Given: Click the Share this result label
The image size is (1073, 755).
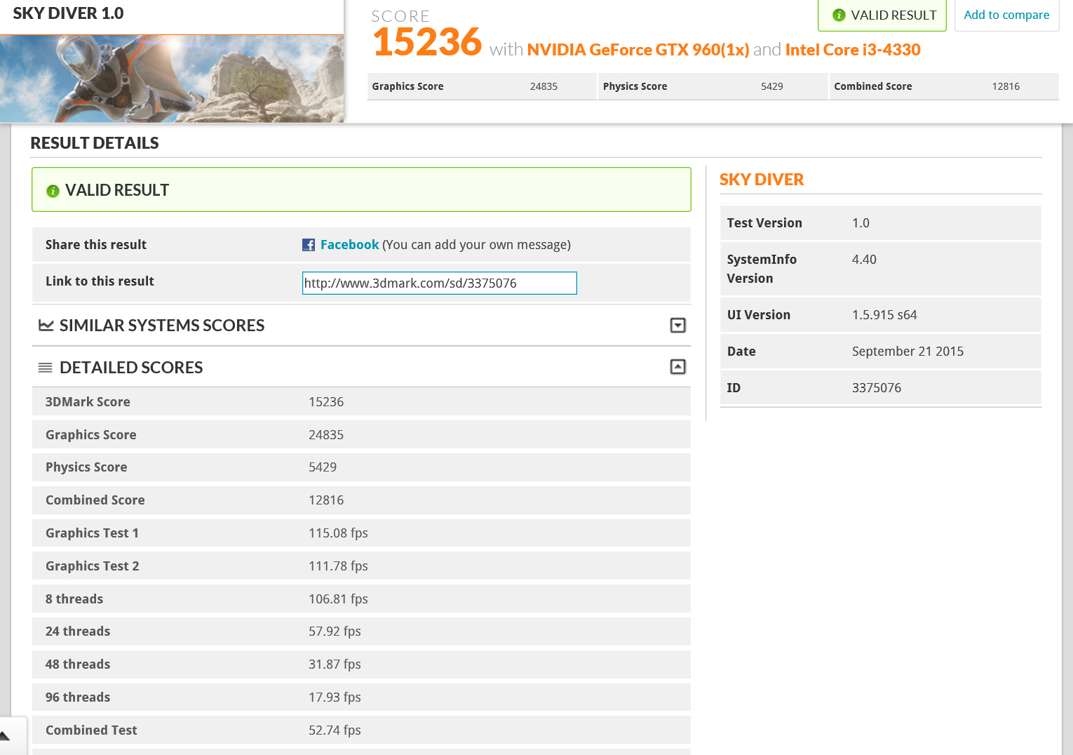Looking at the screenshot, I should point(96,245).
